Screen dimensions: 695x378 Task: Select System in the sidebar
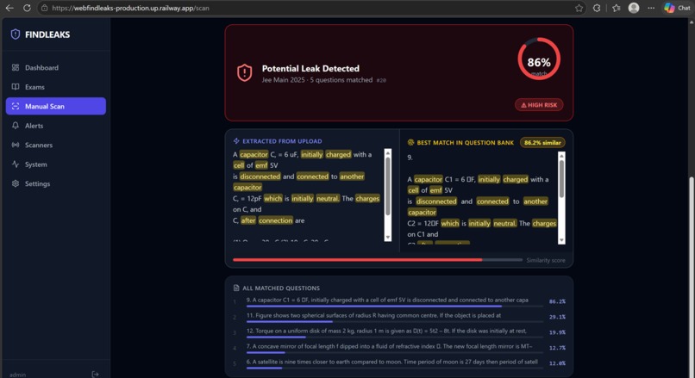tap(56, 164)
